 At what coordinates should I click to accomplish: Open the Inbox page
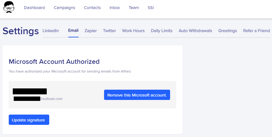pyautogui.click(x=115, y=8)
